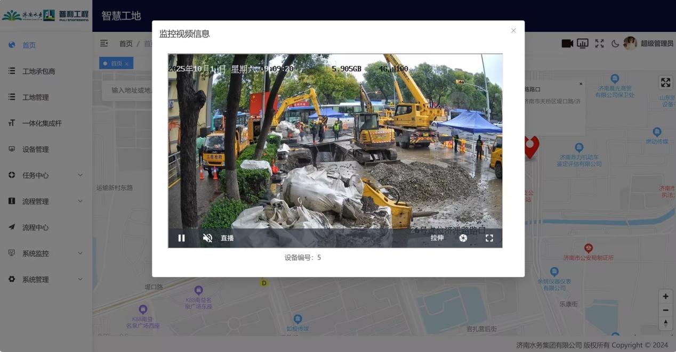
Task: Enter video fullscreen via player's expand icon
Action: click(x=489, y=238)
